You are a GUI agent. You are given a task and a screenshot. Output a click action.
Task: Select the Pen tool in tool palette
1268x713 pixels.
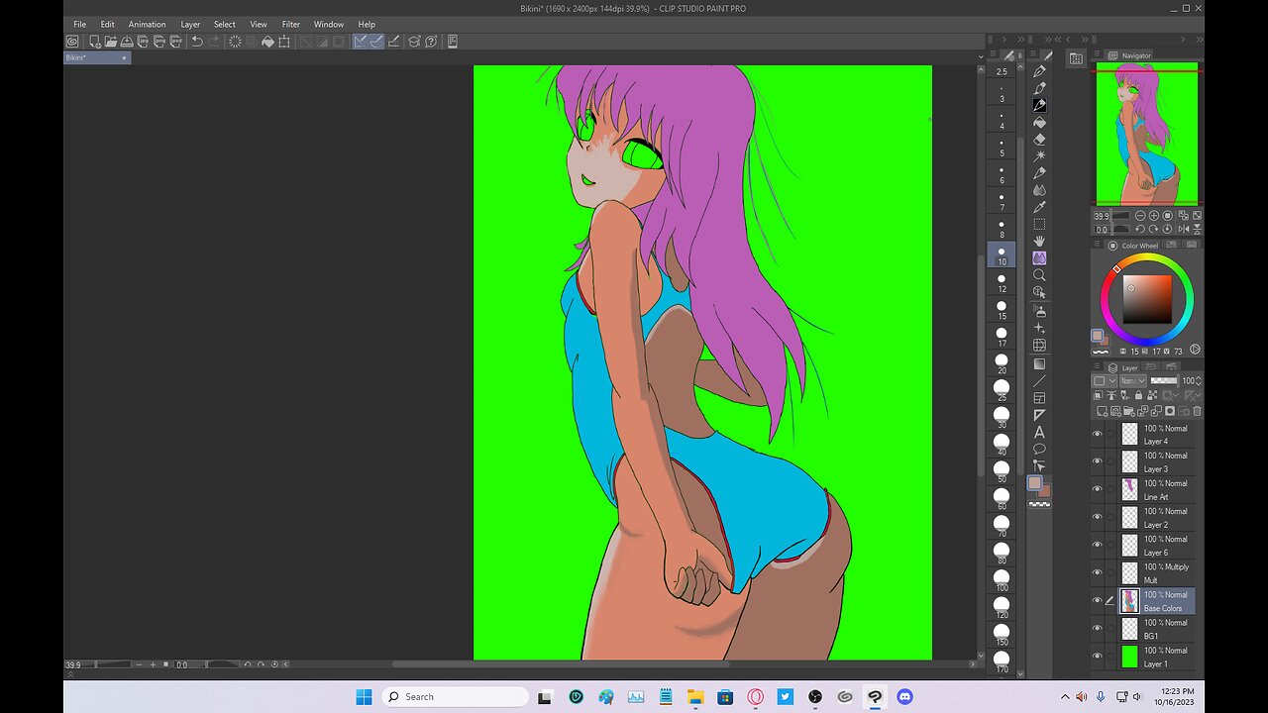pos(1039,71)
